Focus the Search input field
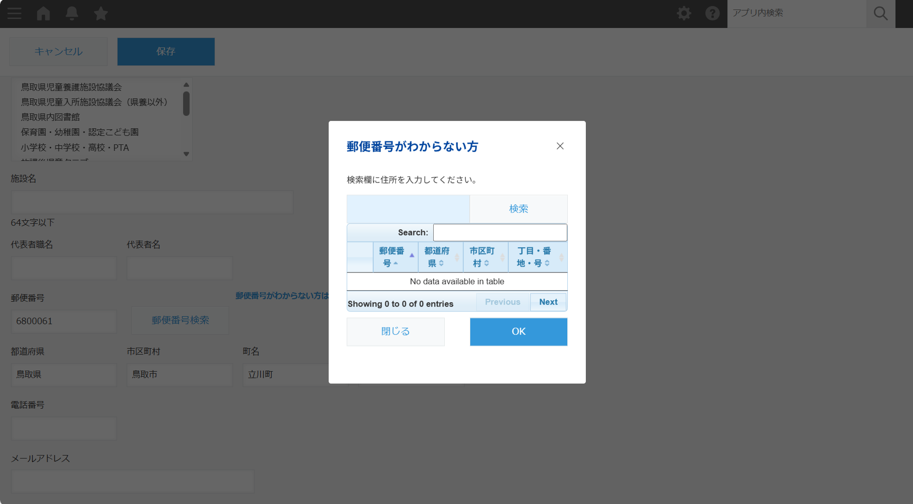The height and width of the screenshot is (504, 913). coord(500,233)
